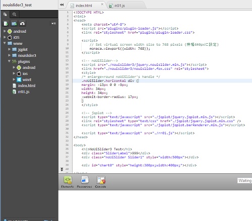Expand the plugins android subfolder arrow
The image size is (252, 221).
click(x=14, y=67)
